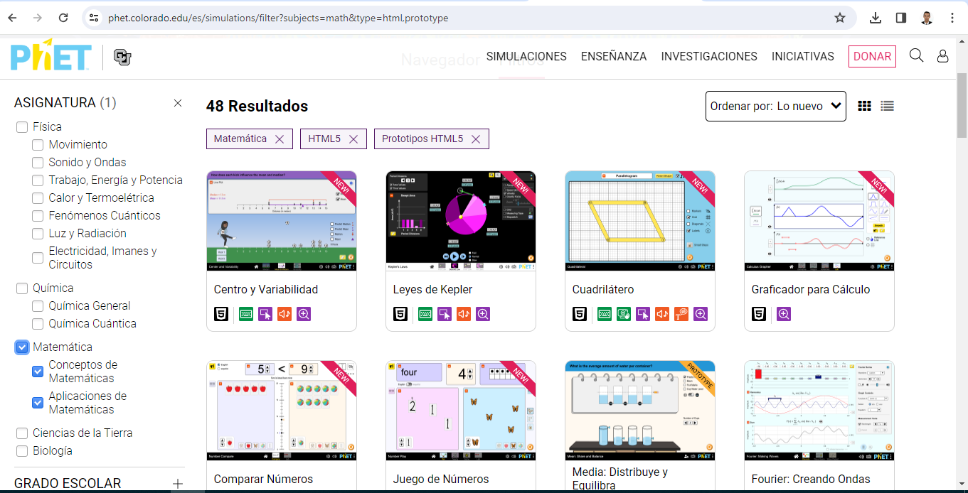The image size is (968, 493).
Task: Reload the page in browser
Action: [x=63, y=18]
